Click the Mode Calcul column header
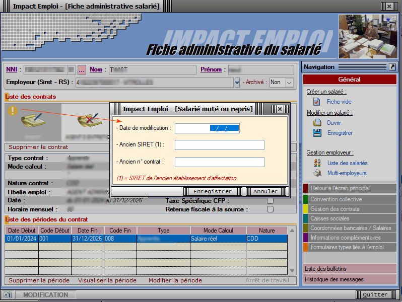The image size is (402, 302). point(218,231)
